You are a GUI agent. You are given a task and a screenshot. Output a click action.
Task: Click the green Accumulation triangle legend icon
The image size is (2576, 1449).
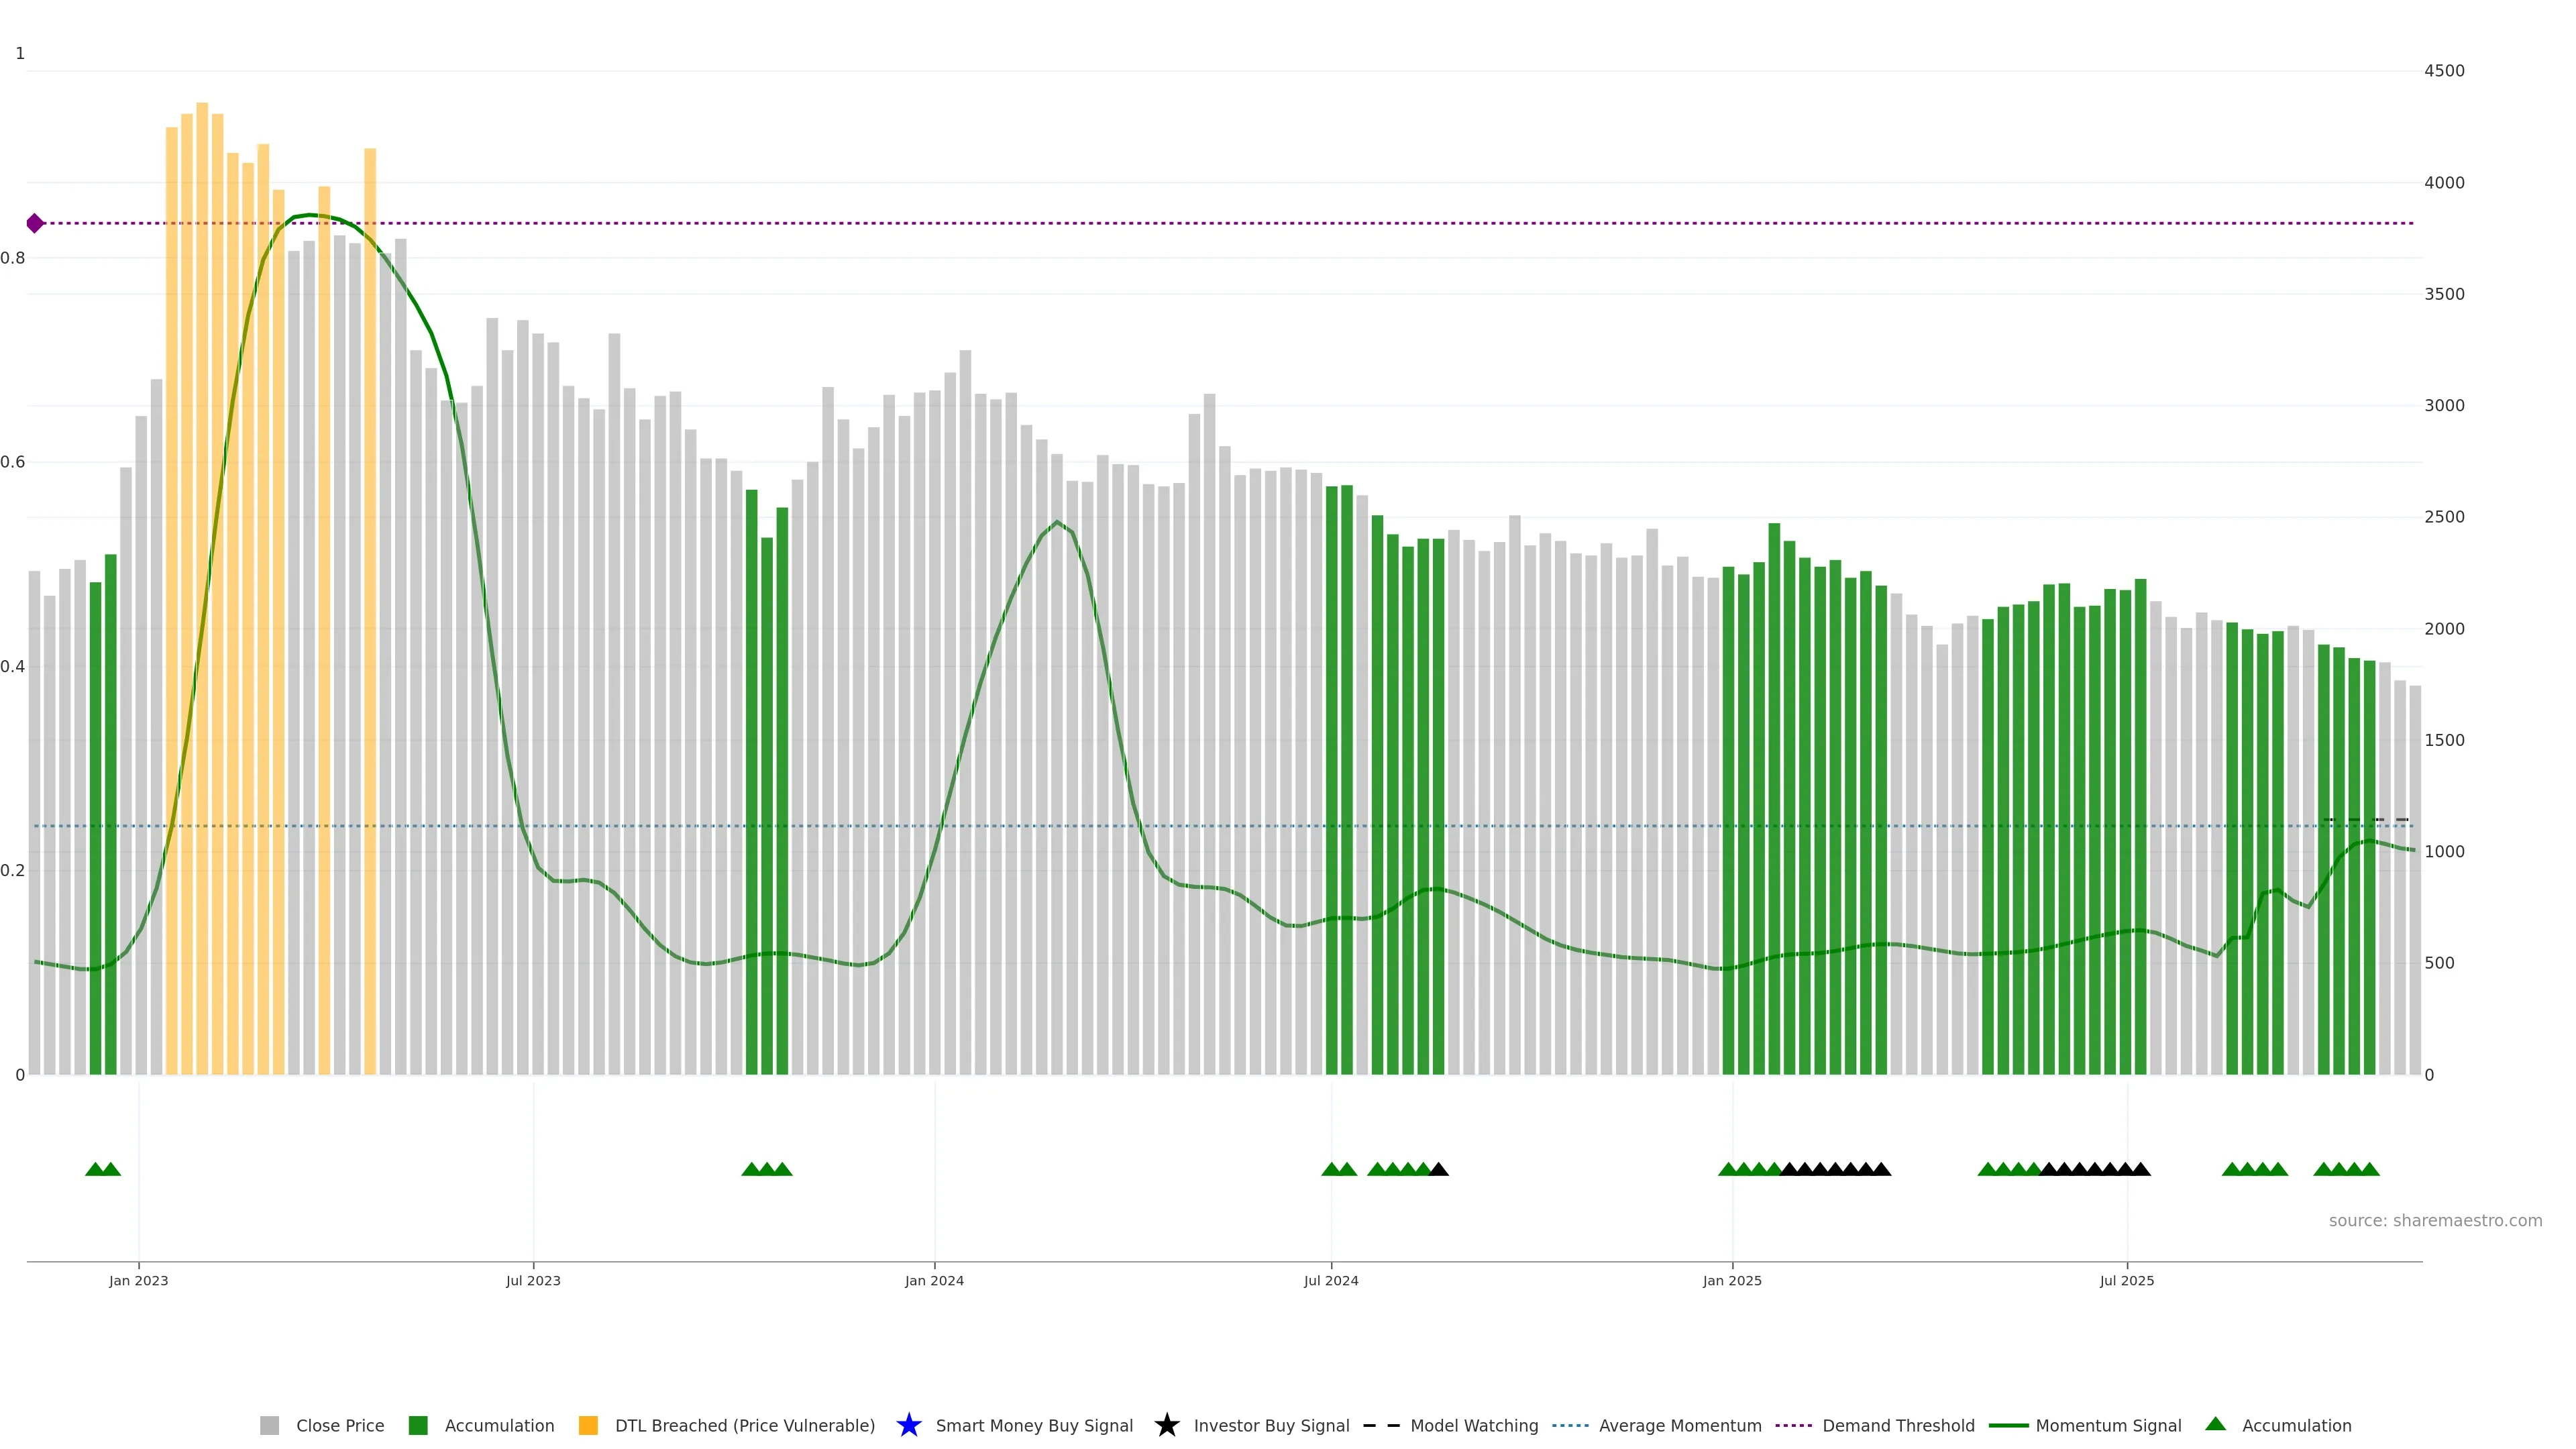click(x=2215, y=1424)
